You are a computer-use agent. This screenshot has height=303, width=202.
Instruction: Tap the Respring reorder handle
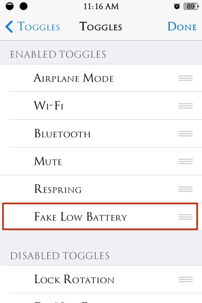click(185, 189)
